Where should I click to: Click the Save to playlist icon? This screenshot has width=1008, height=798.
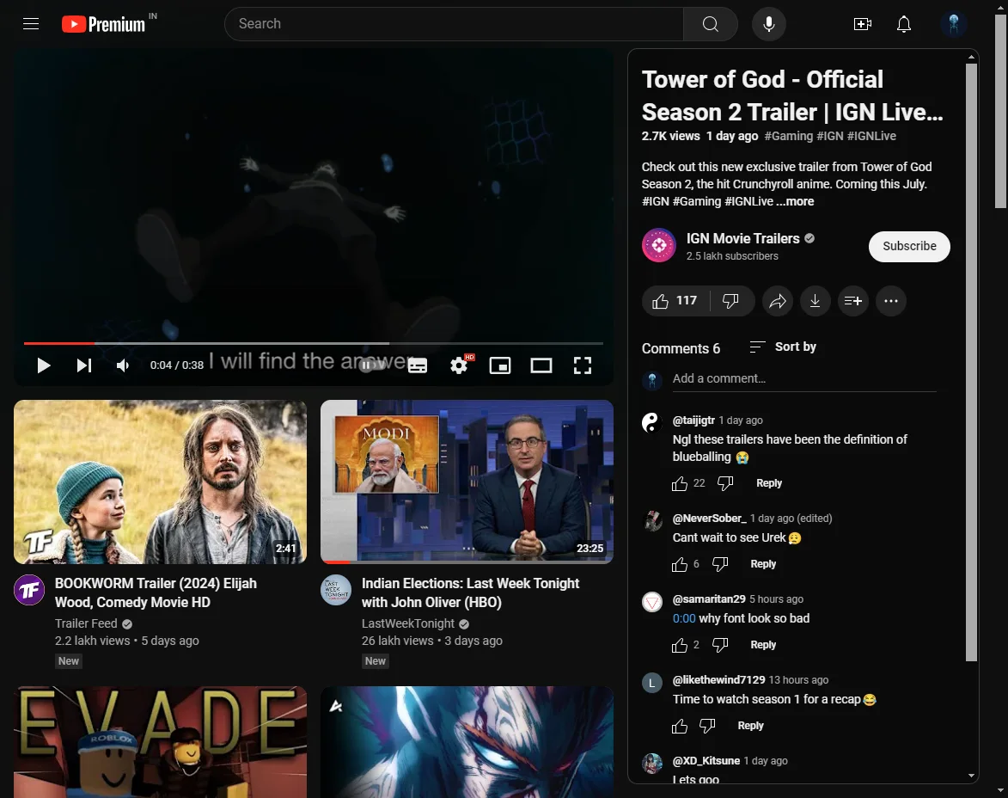[x=852, y=301]
